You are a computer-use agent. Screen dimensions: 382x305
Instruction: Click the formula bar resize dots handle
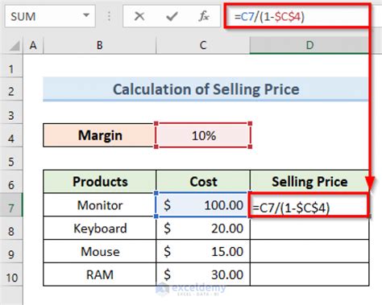(109, 16)
